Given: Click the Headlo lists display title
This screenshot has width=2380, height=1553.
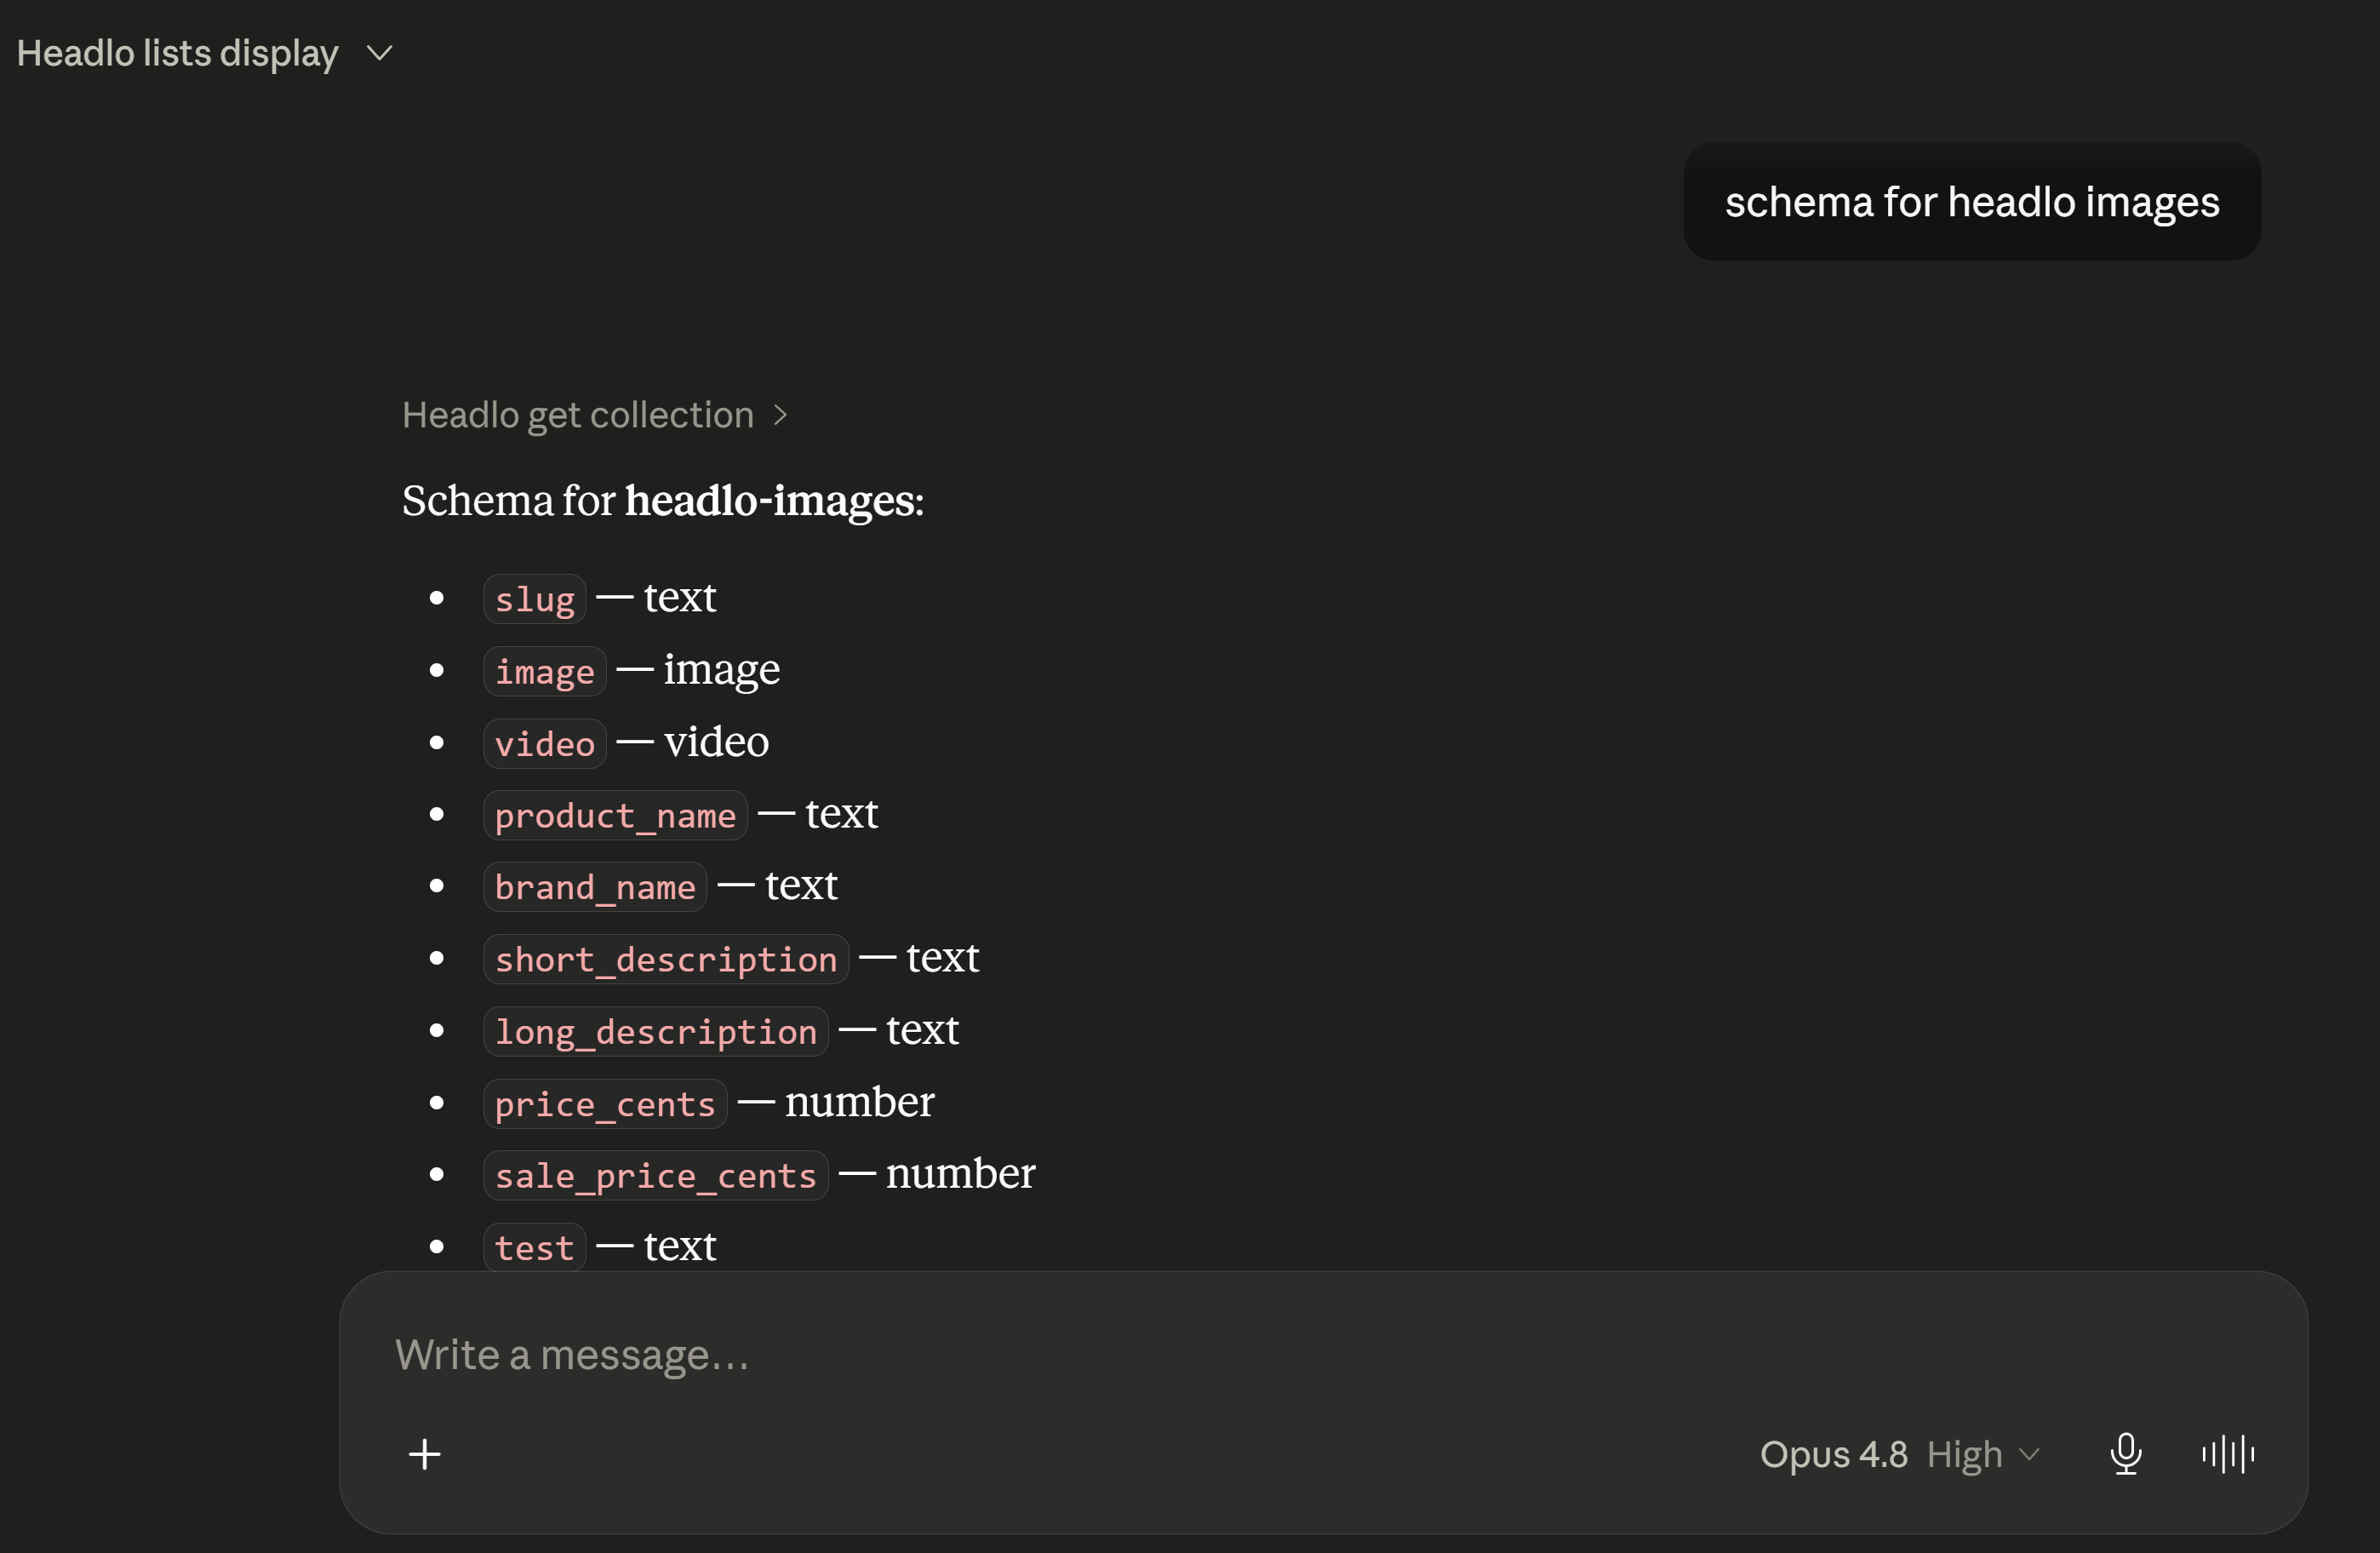Looking at the screenshot, I should pos(178,53).
